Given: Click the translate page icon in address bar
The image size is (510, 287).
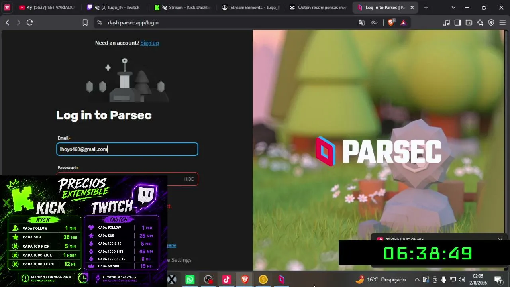Looking at the screenshot, I should click(x=362, y=23).
